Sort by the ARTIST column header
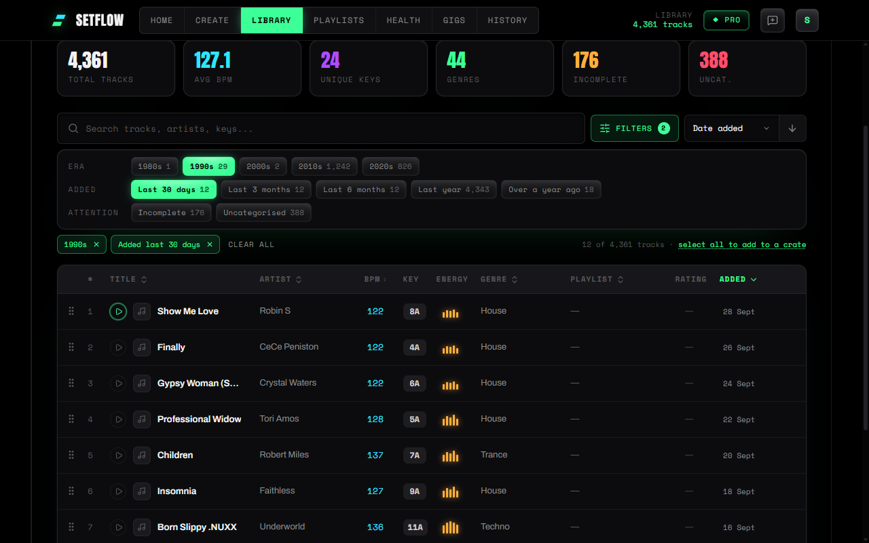869x543 pixels. [x=280, y=279]
